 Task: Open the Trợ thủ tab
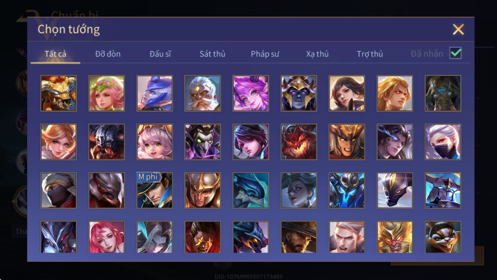coord(370,54)
